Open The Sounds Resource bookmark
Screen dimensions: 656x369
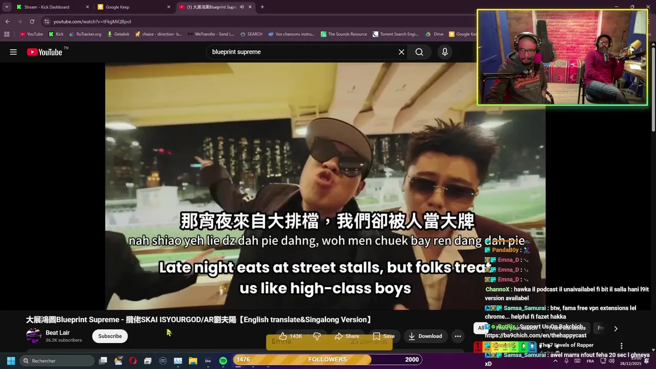click(344, 34)
